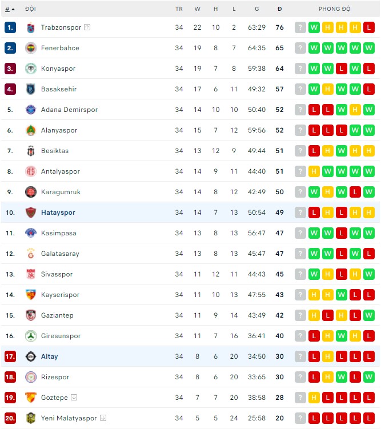
Task: Click the Fenerbahce team logo
Action: click(x=31, y=48)
